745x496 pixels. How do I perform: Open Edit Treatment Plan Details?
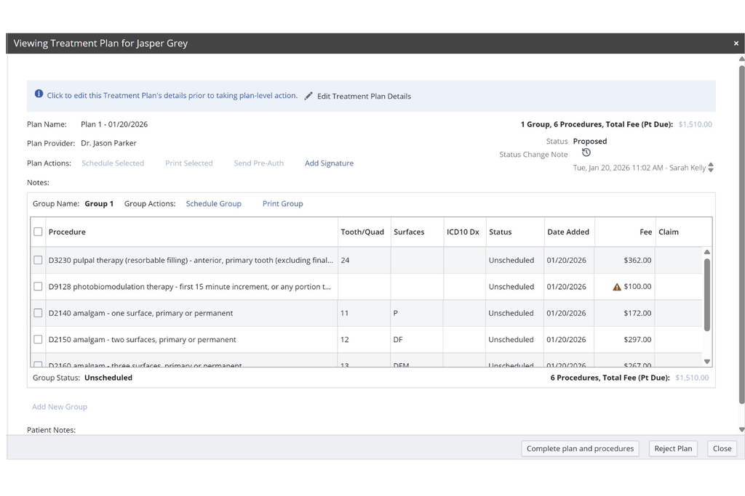[x=364, y=97]
